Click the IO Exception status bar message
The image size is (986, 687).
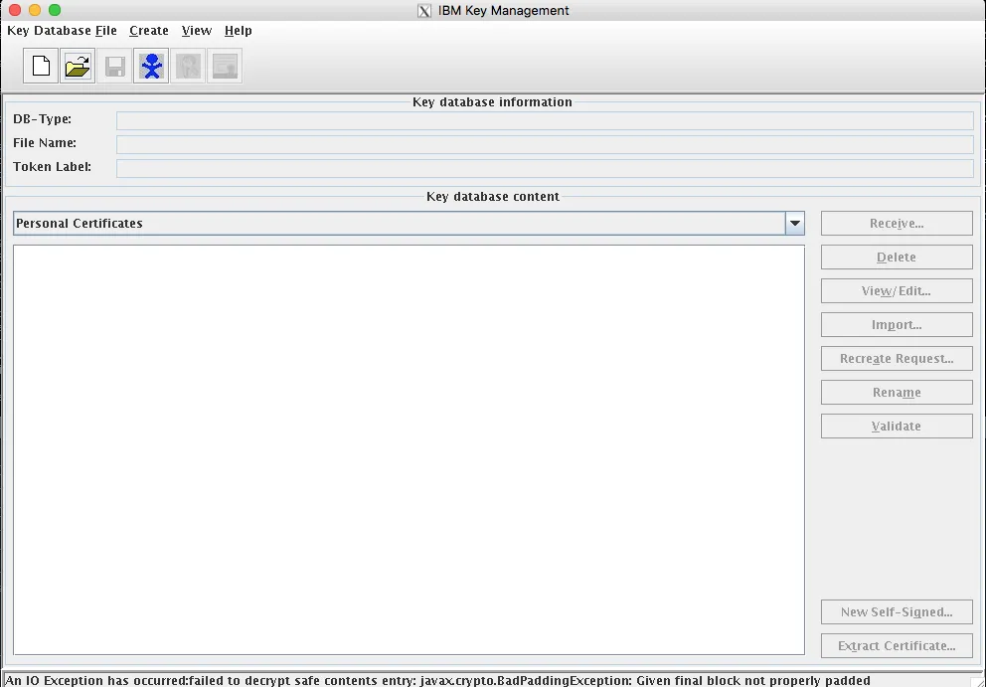click(x=437, y=680)
